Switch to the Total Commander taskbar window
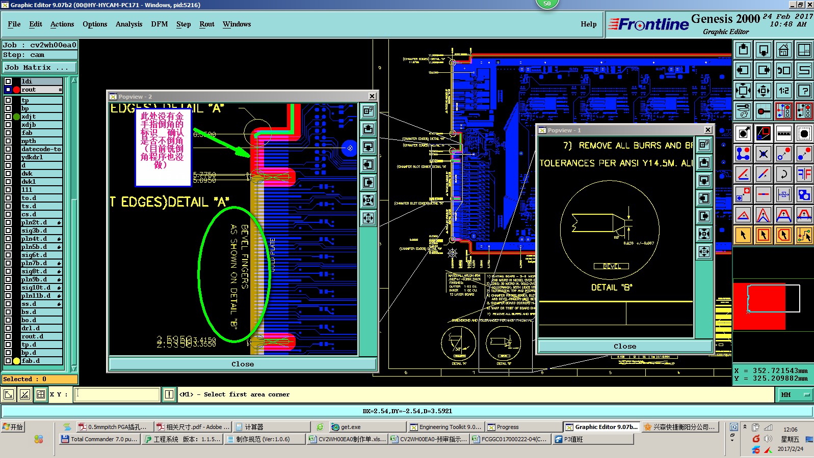814x458 pixels. (99, 439)
